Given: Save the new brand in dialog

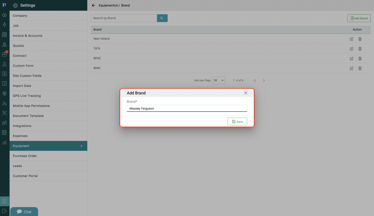Looking at the screenshot, I should coord(237,121).
